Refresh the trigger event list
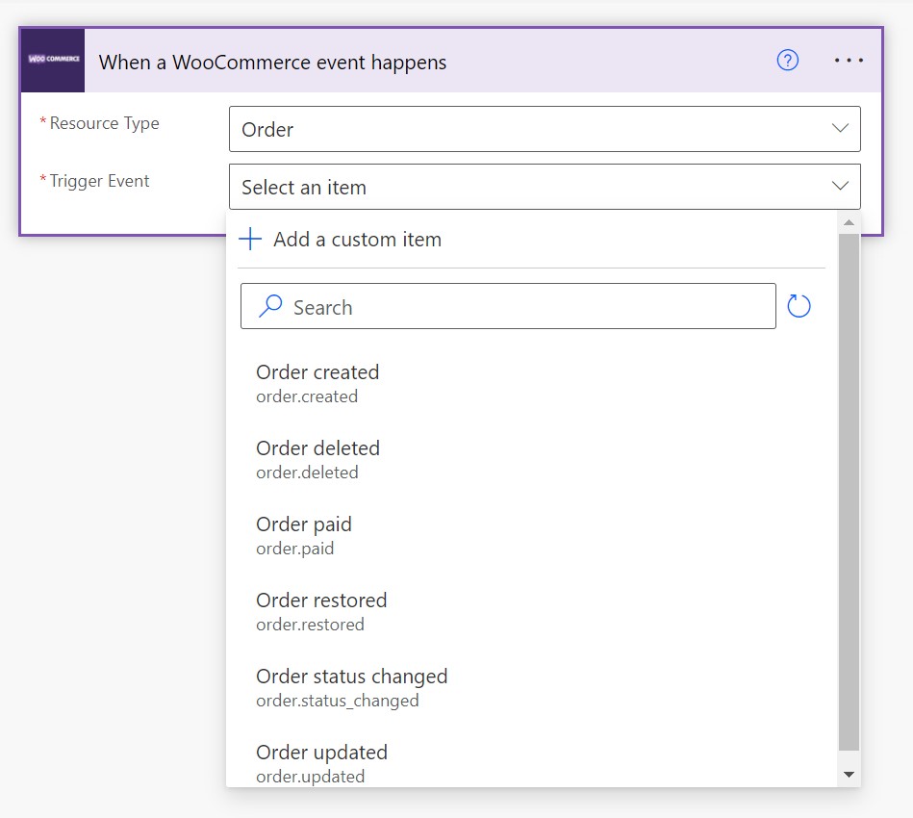This screenshot has width=913, height=818. (800, 305)
